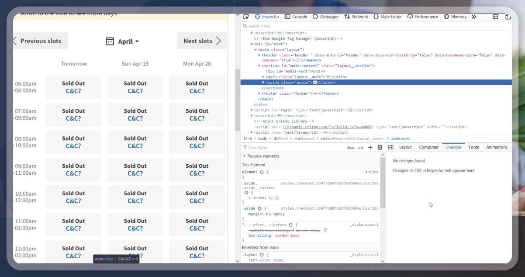Click ellipsis badge in header element
525x277 pixels.
click(297, 60)
